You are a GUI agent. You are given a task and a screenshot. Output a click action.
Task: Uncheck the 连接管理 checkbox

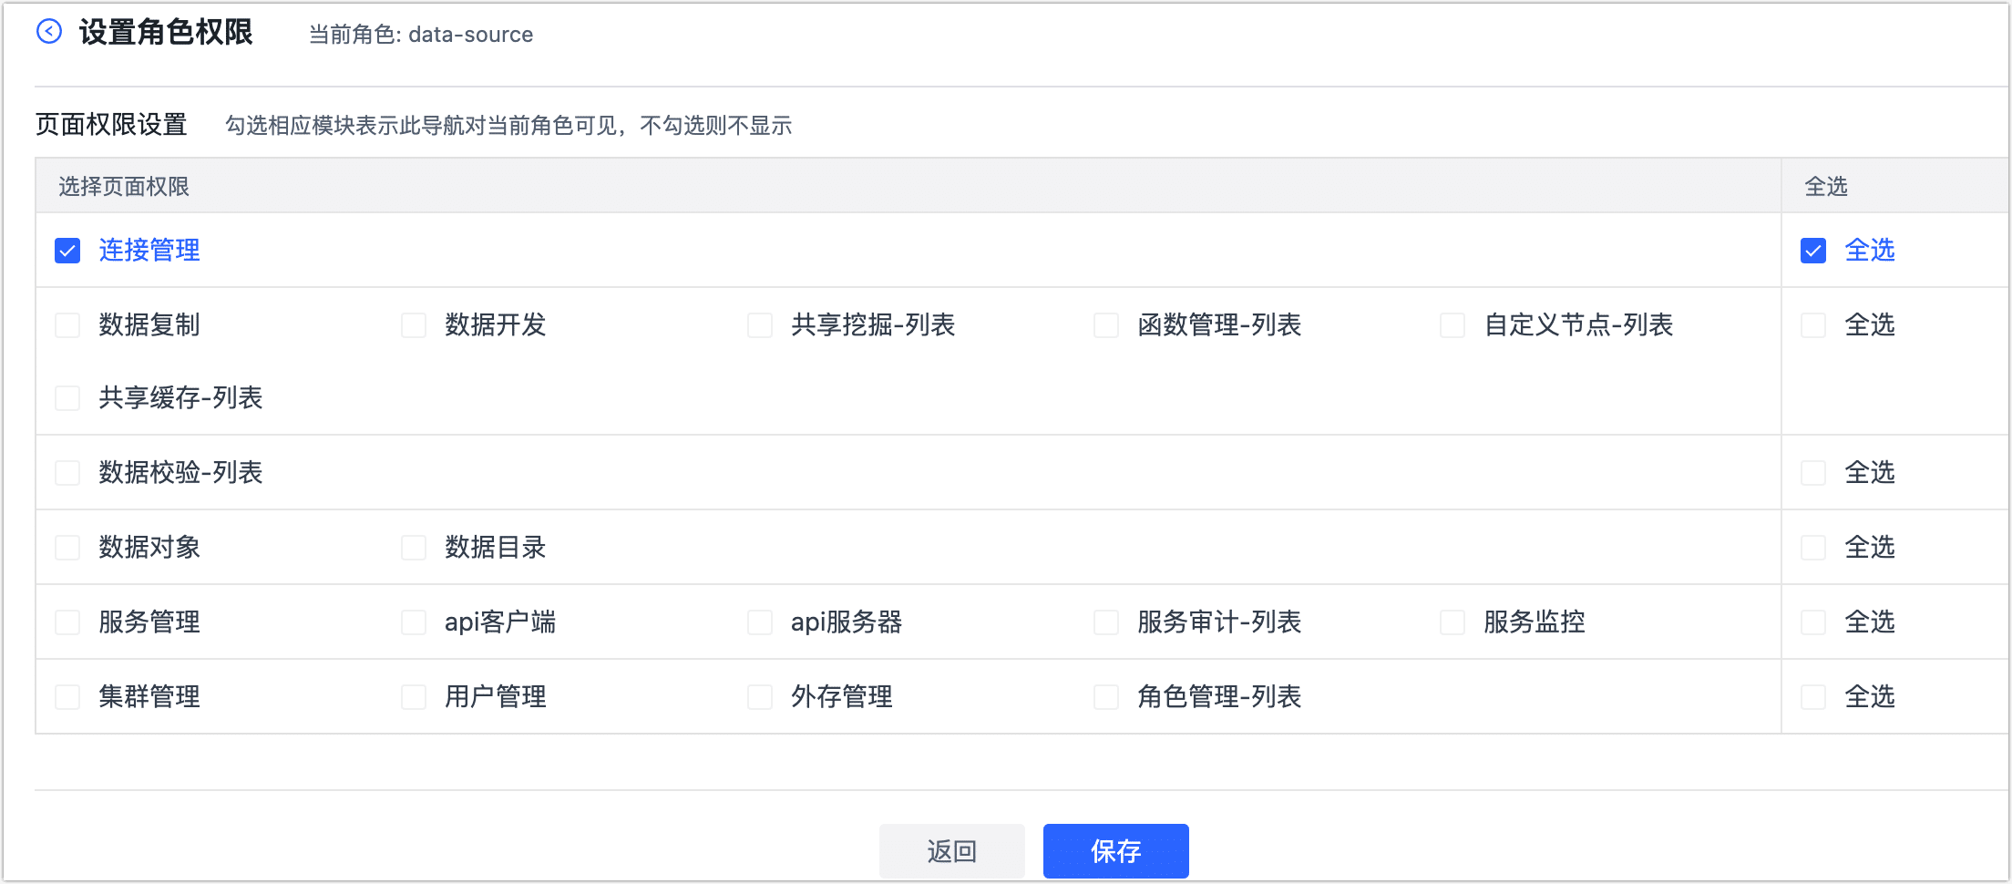tap(67, 250)
